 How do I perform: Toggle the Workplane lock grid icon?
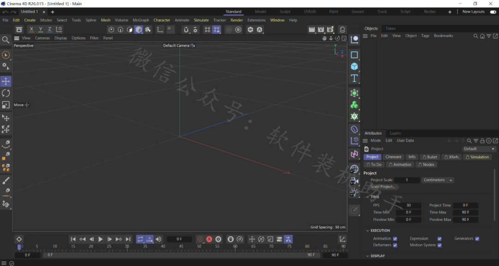point(216,30)
